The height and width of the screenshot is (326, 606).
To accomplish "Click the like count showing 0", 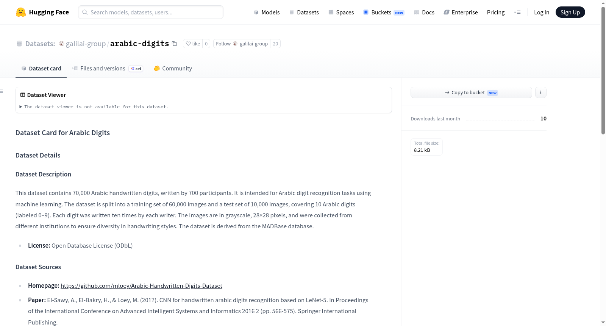I will (x=206, y=44).
